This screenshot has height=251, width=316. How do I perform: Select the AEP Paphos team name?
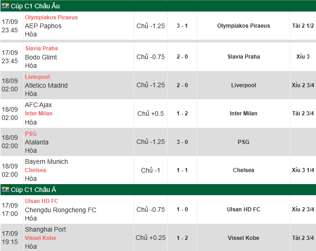43,26
